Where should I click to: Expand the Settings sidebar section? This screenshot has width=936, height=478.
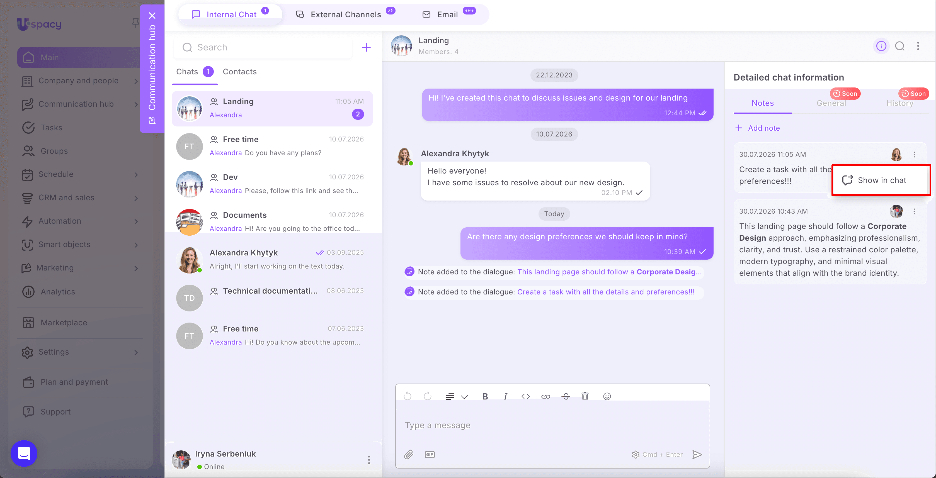pyautogui.click(x=136, y=352)
